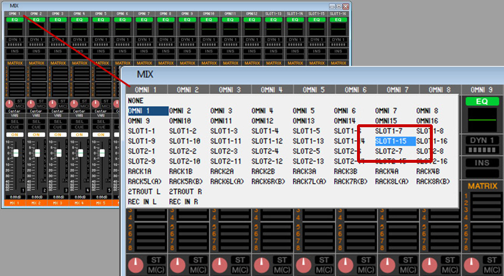Click the orange MX 5 channel label

pyautogui.click(x=101, y=203)
